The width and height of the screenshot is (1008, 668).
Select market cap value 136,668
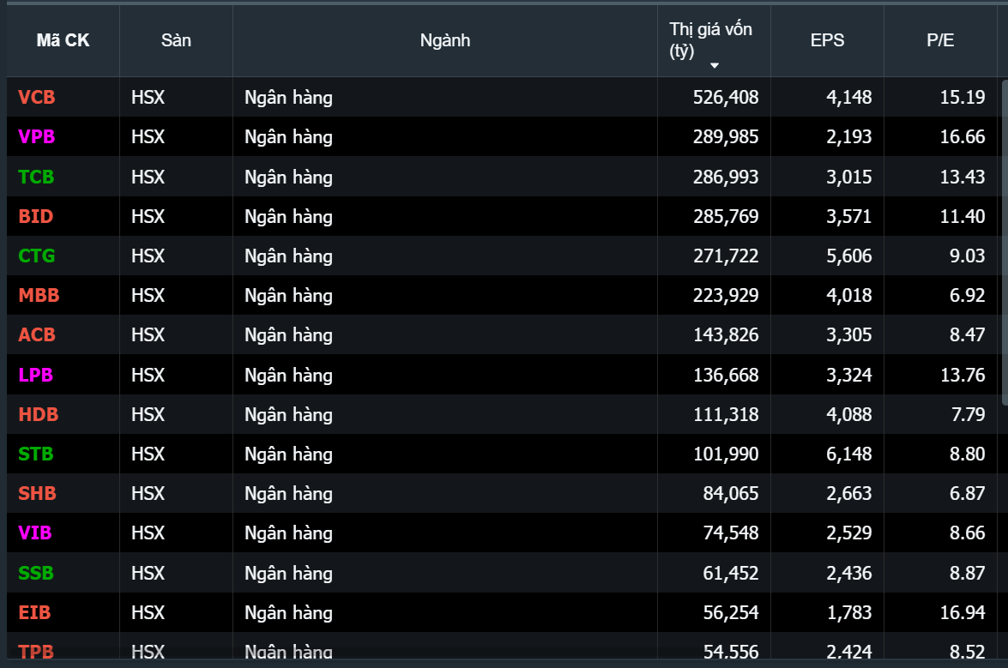(726, 375)
